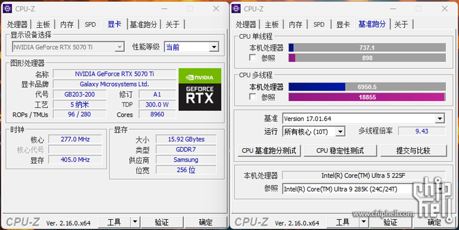Switch to 基准跑分 tab in left window

coord(143,25)
